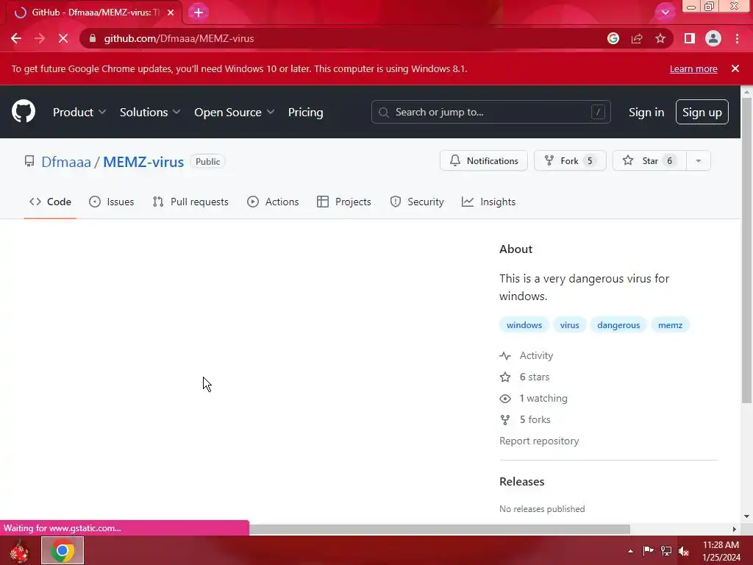
Task: Click the scroll down arrow
Action: [747, 516]
